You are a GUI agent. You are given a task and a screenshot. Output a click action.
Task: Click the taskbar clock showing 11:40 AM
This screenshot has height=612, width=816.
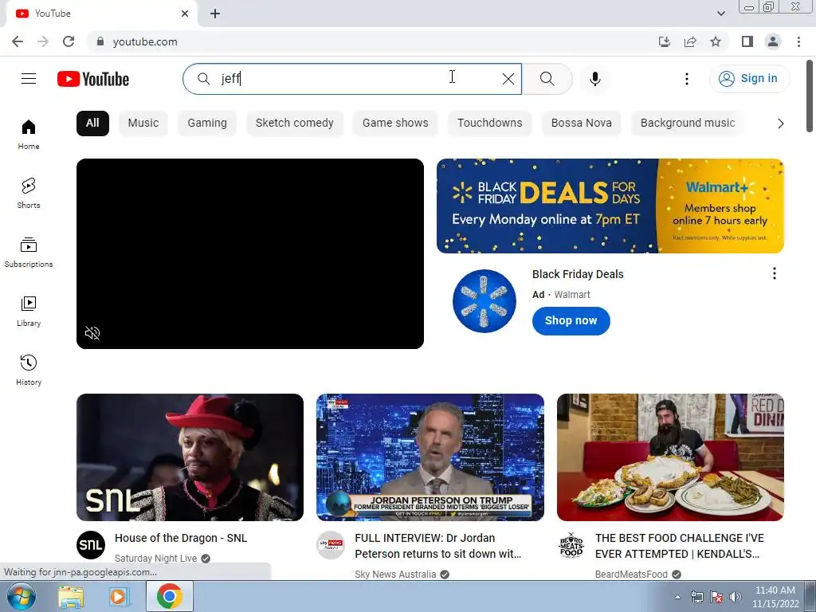(775, 597)
